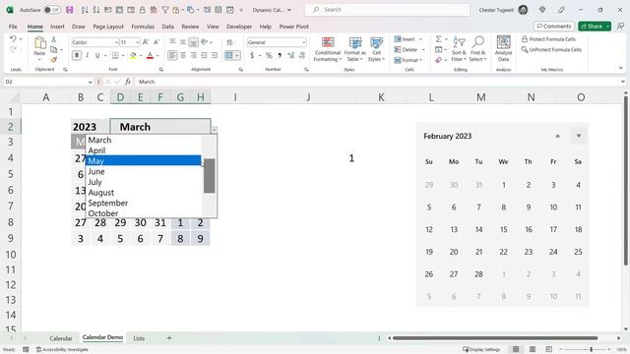630x354 pixels.
Task: Toggle Merge and Center
Action: point(229,55)
